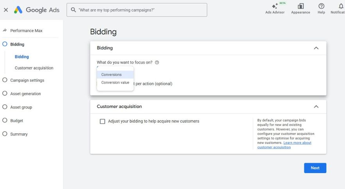Collapse the Customer acquisition card chevron

point(316,107)
